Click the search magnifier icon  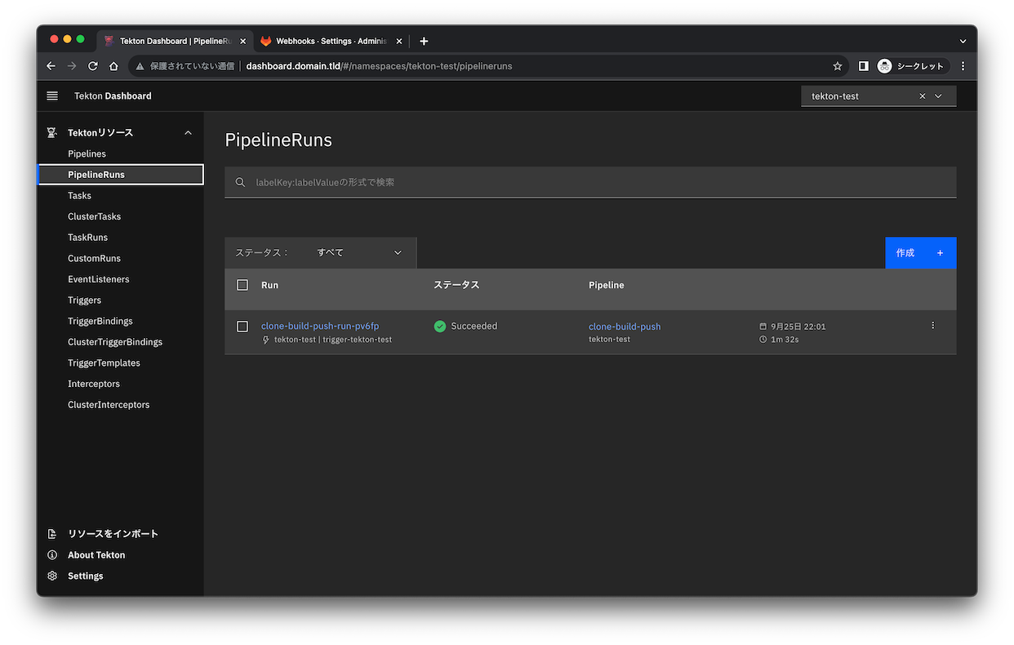(240, 182)
